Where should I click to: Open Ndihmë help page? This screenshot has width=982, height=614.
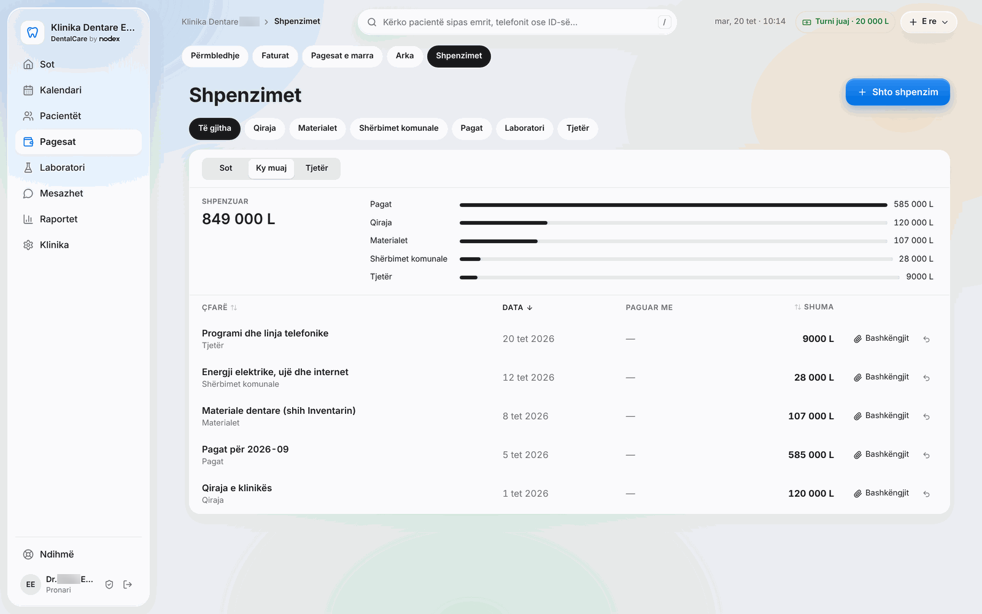pos(79,554)
